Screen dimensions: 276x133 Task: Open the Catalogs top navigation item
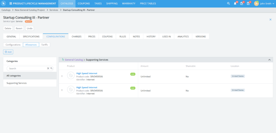tap(67, 4)
